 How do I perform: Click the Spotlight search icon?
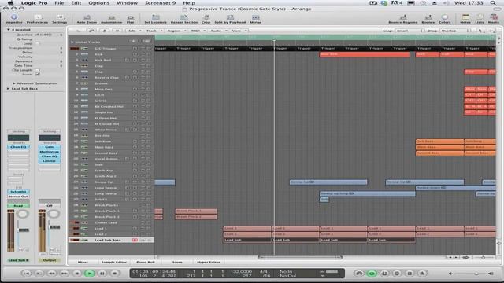pyautogui.click(x=493, y=3)
